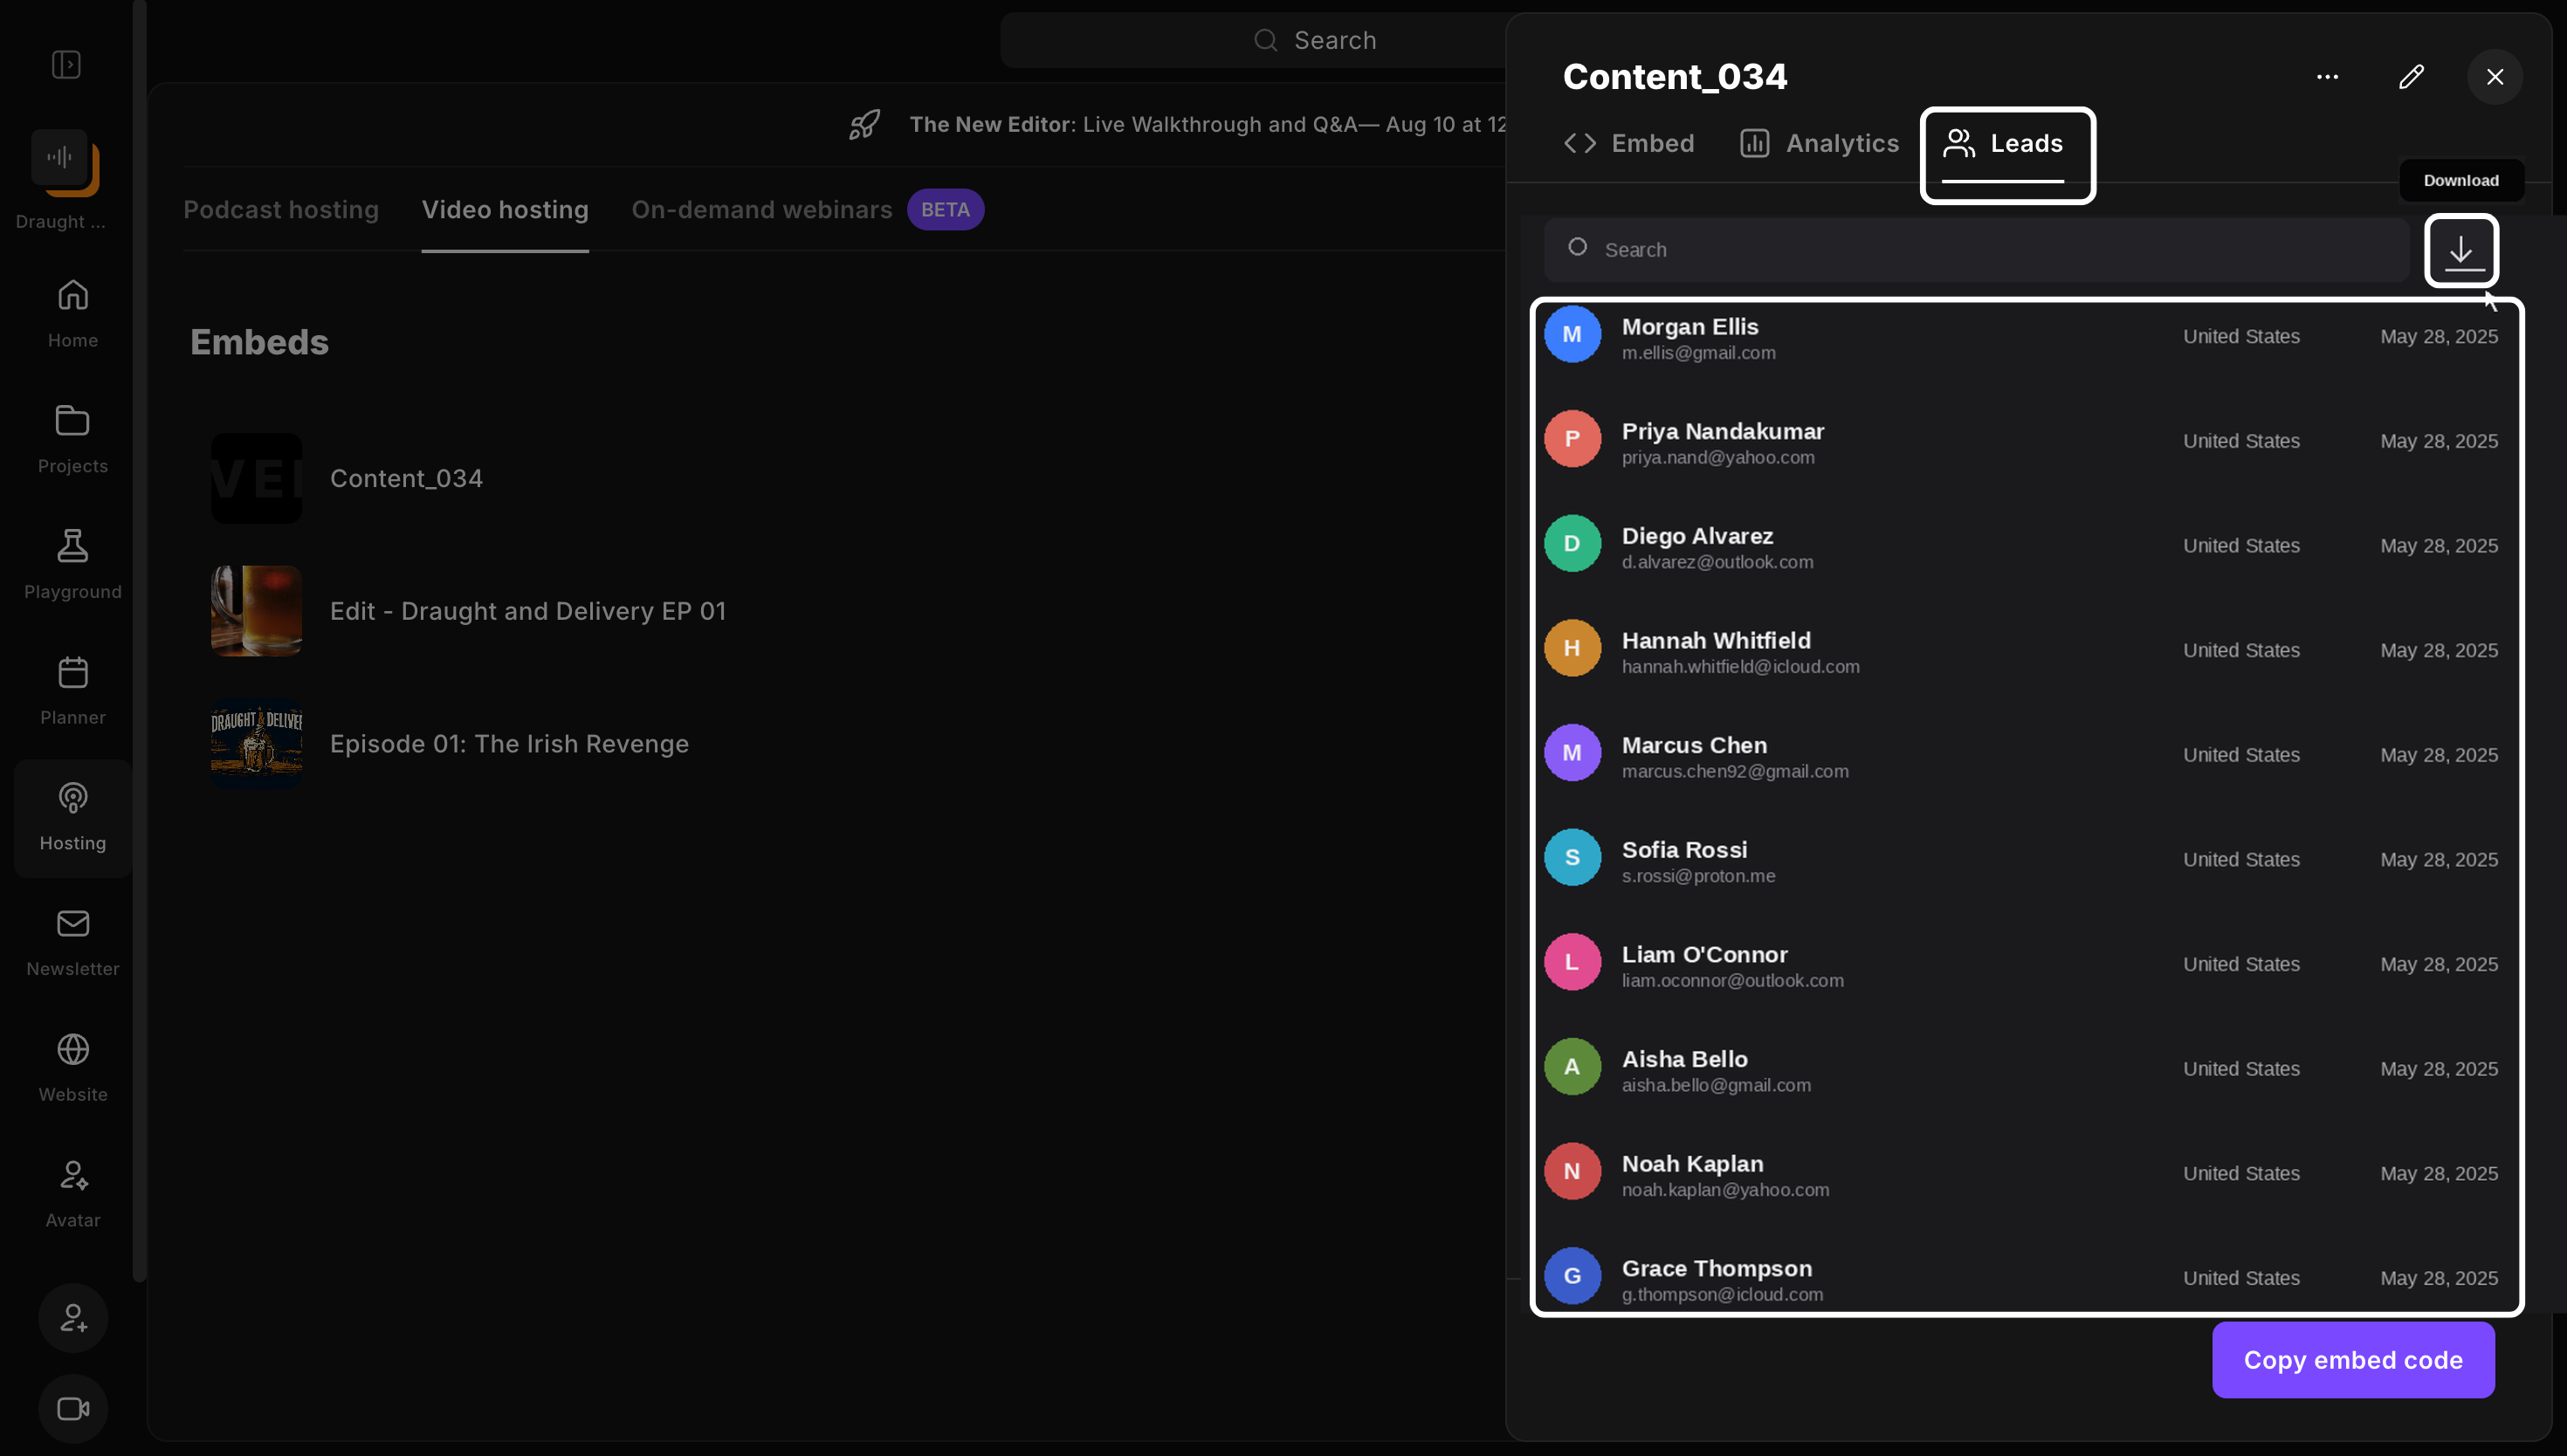Click the email s.rossi@proton.me

point(1698,876)
